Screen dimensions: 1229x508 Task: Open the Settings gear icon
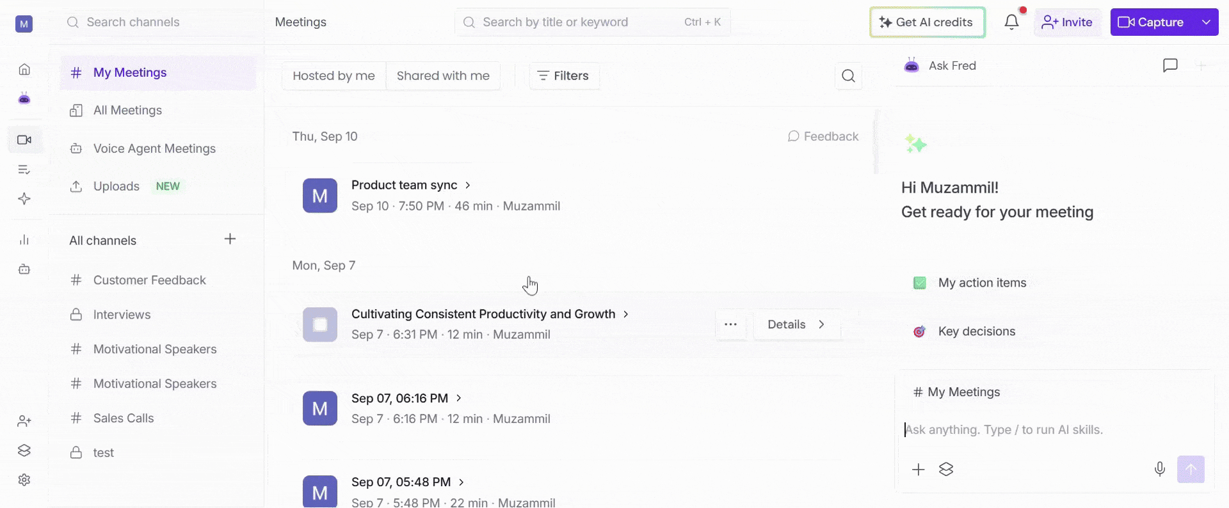point(24,480)
